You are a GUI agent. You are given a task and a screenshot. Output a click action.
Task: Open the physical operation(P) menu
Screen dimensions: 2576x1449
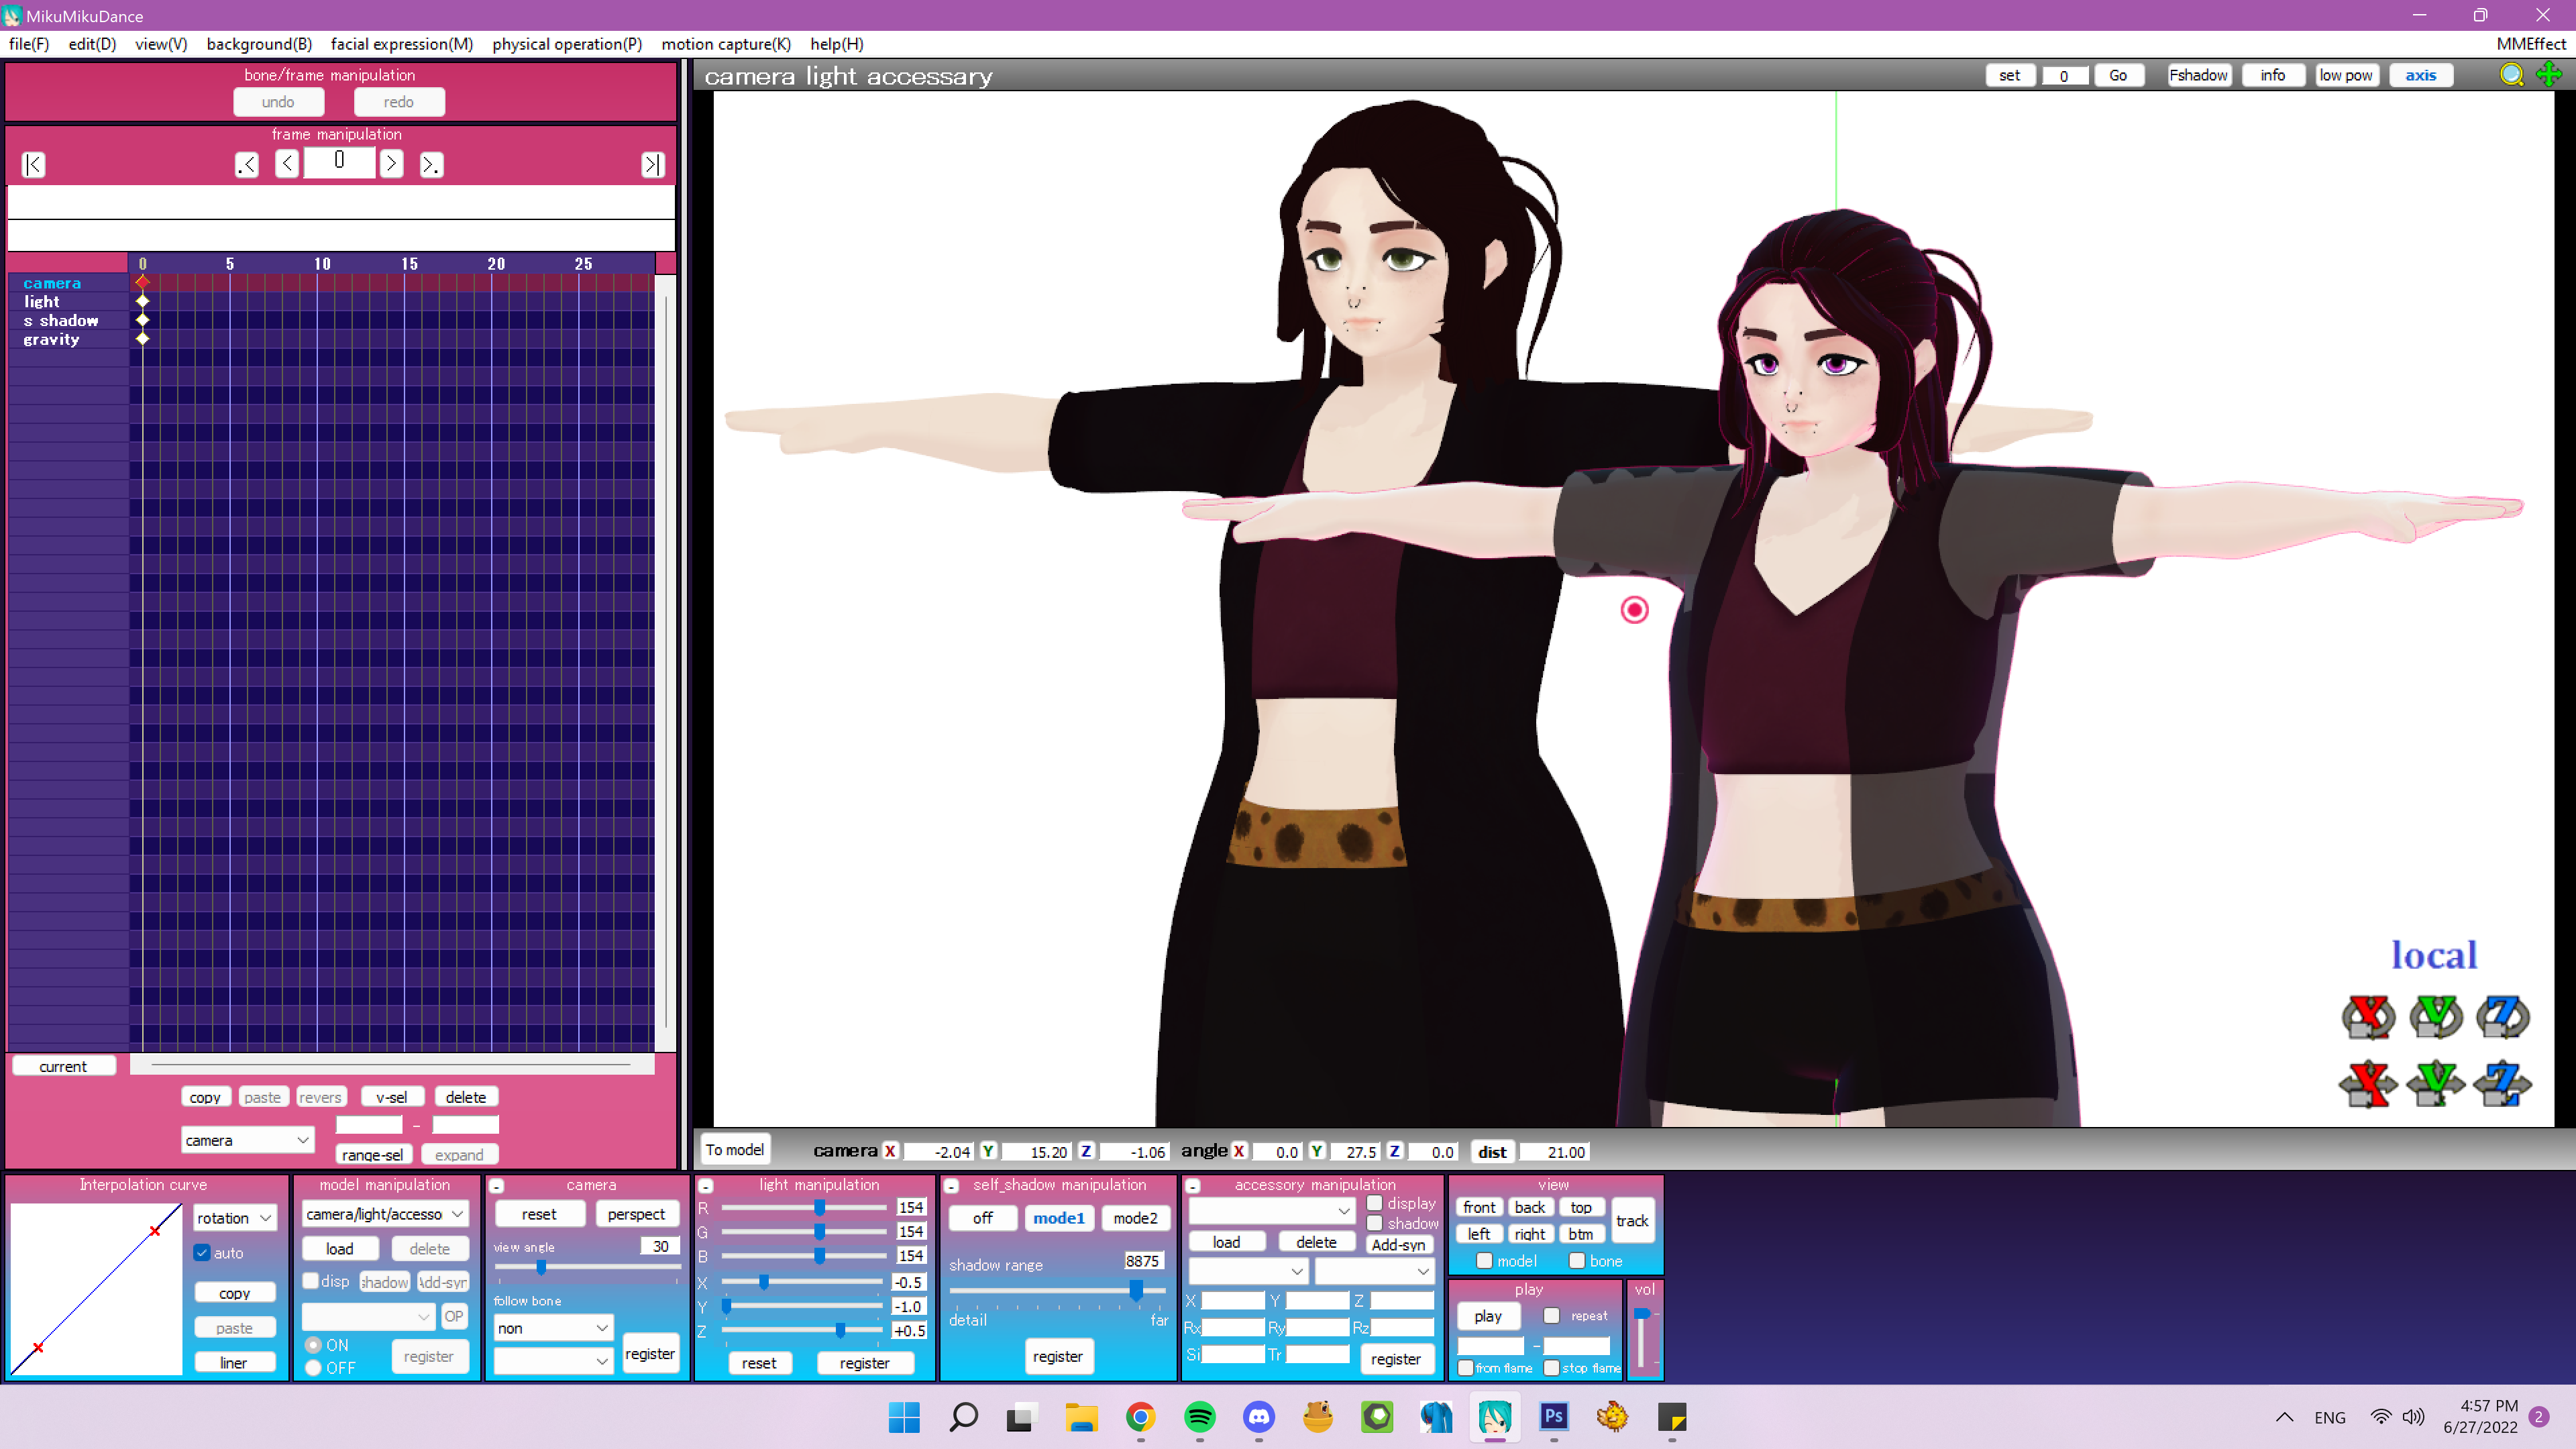coord(566,44)
